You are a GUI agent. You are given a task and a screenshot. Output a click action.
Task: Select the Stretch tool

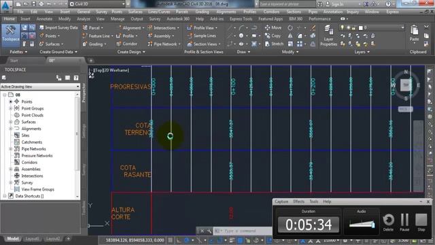coord(274,44)
